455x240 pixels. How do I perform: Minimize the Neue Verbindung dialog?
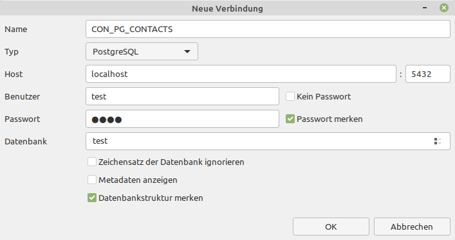click(x=425, y=8)
